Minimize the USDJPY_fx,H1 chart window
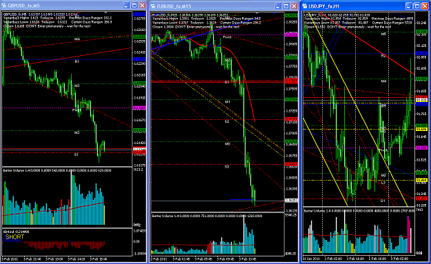Image resolution: width=431 pixels, height=264 pixels. [409, 6]
